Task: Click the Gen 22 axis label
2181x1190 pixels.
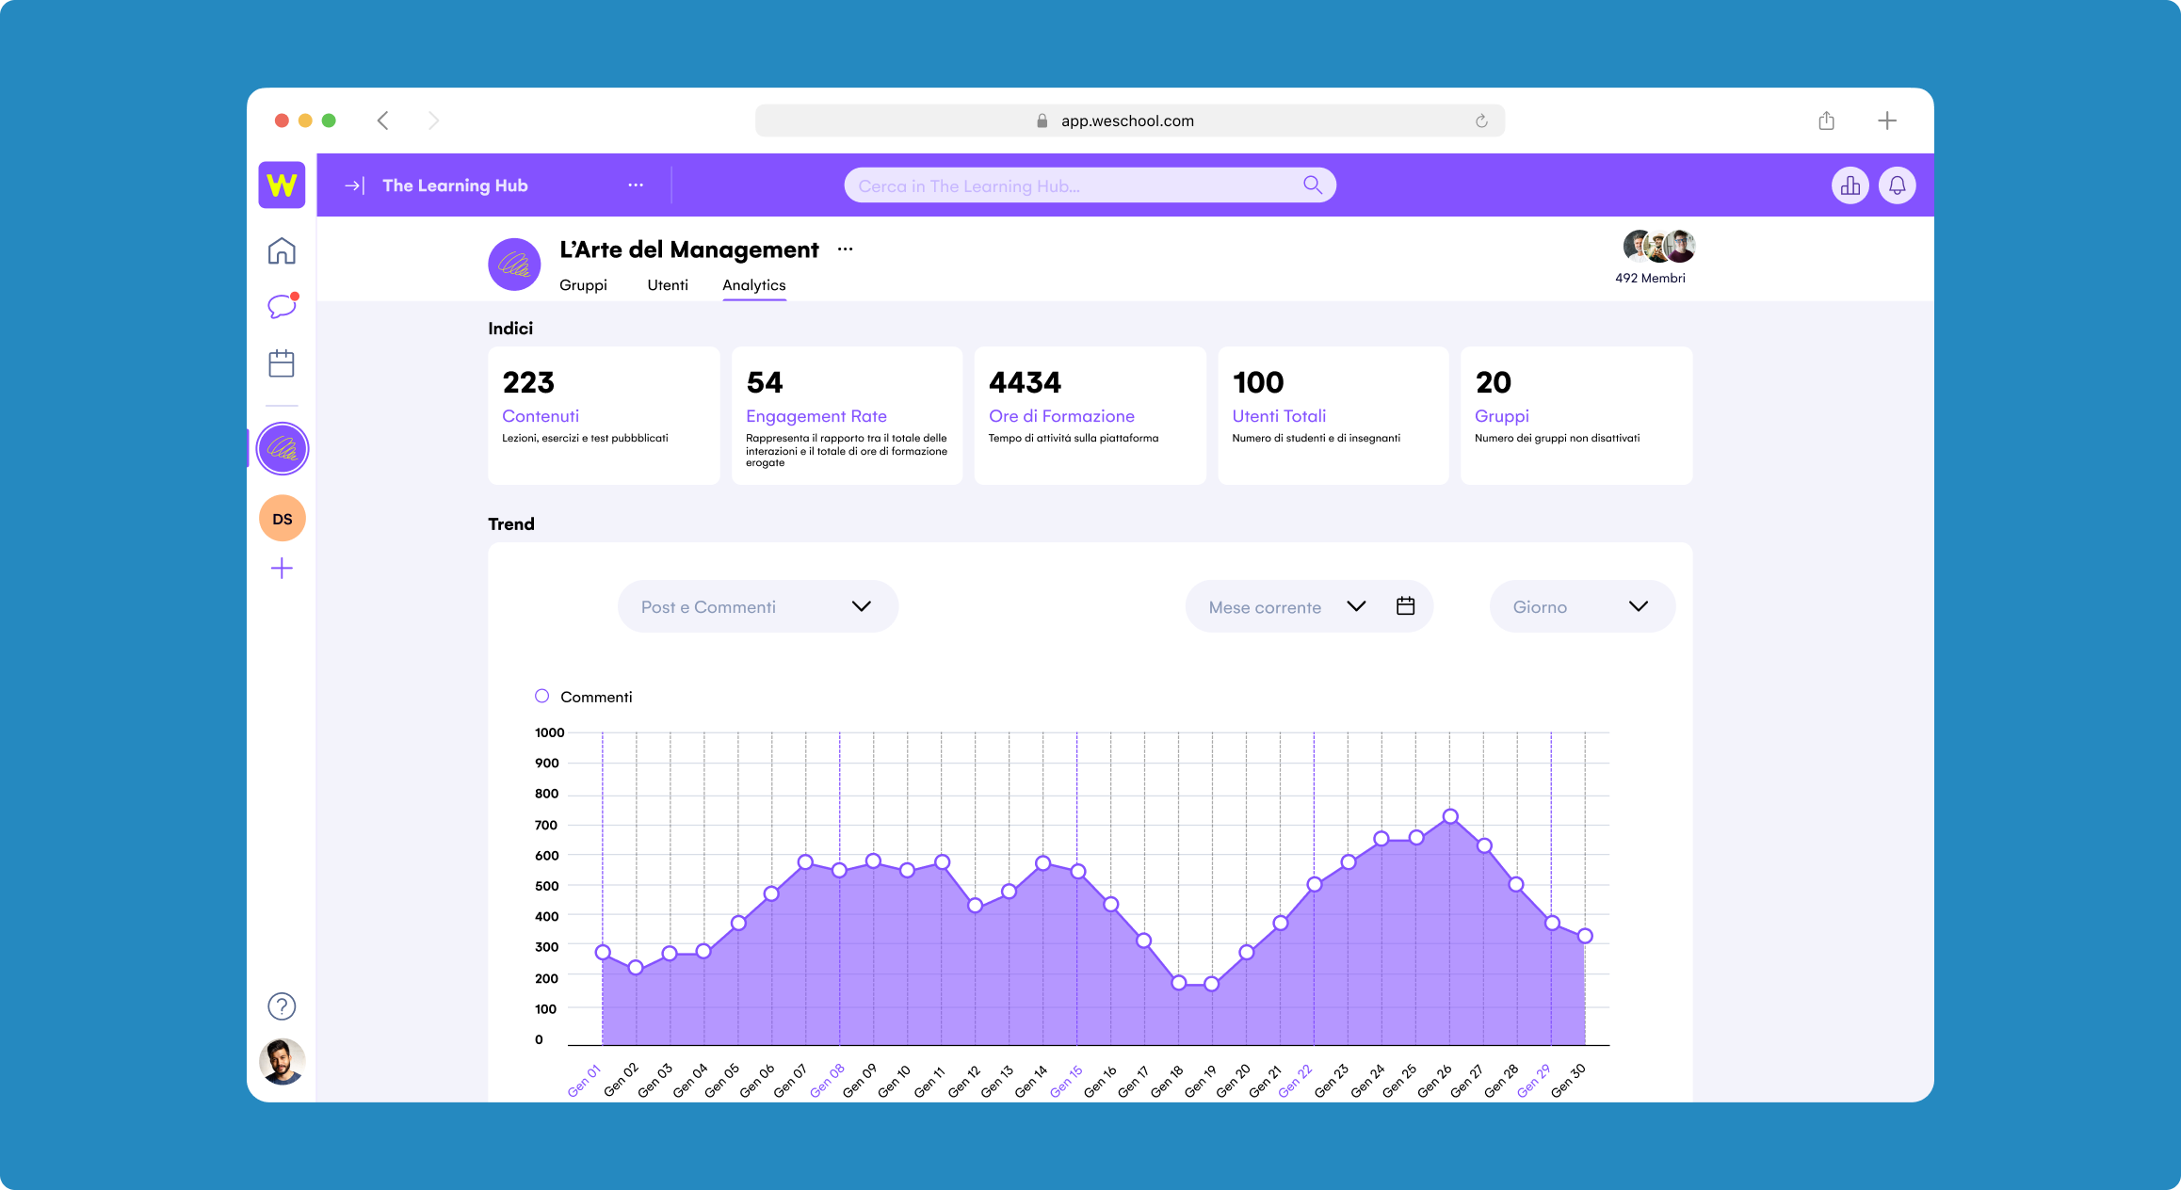Action: tap(1295, 1080)
